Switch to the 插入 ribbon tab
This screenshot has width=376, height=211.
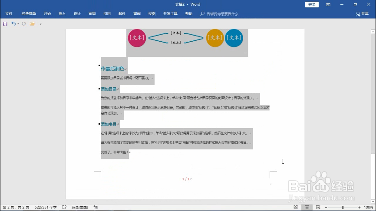(62, 13)
